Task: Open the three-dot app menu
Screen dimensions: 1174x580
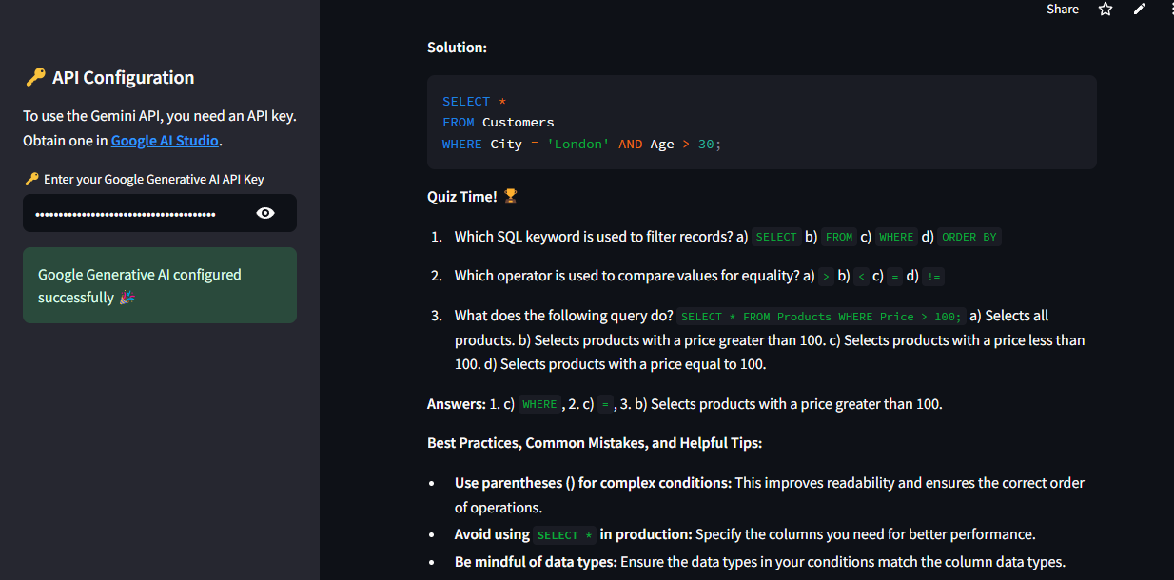Action: click(1170, 10)
